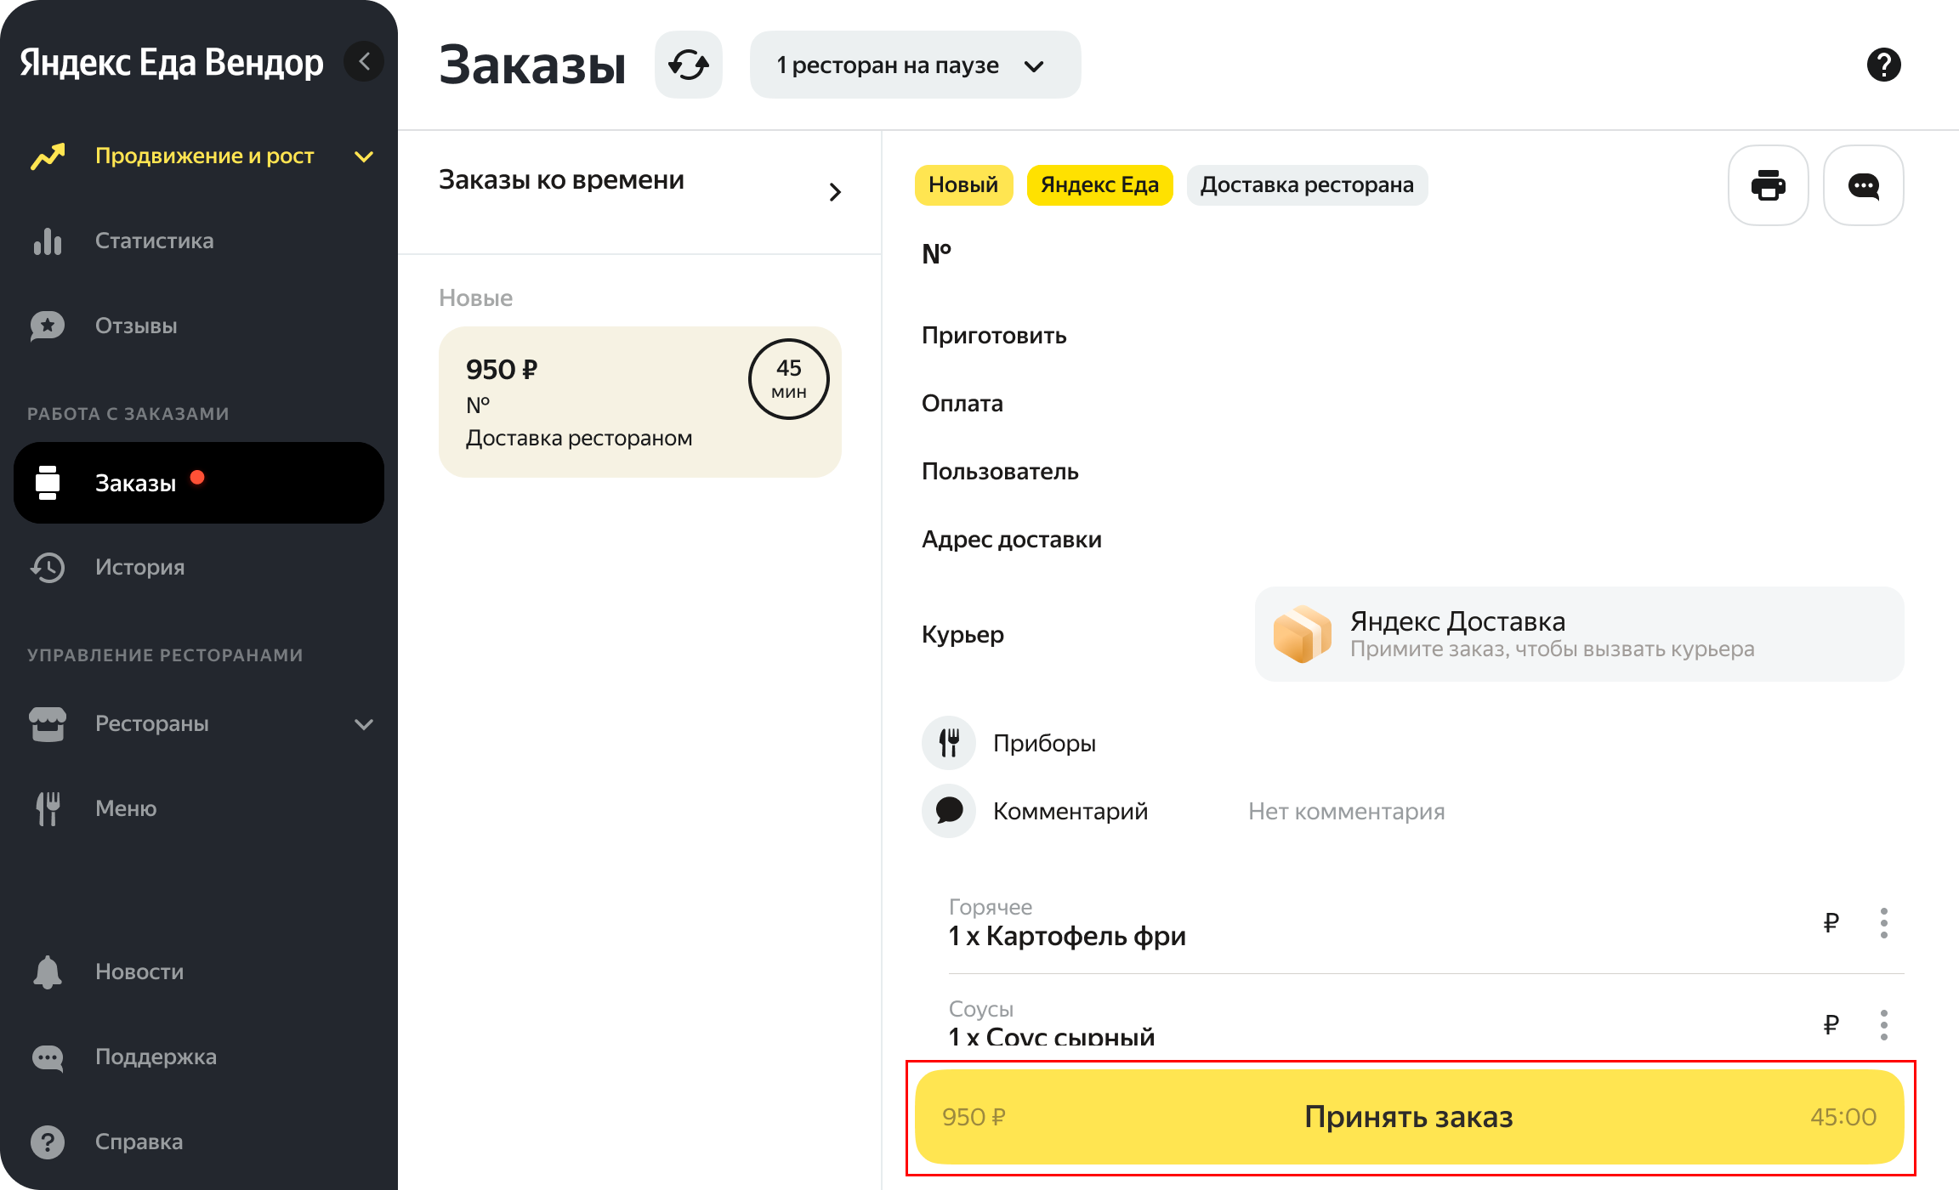Click the Приборы cutlery icon
This screenshot has height=1190, width=1959.
click(949, 743)
